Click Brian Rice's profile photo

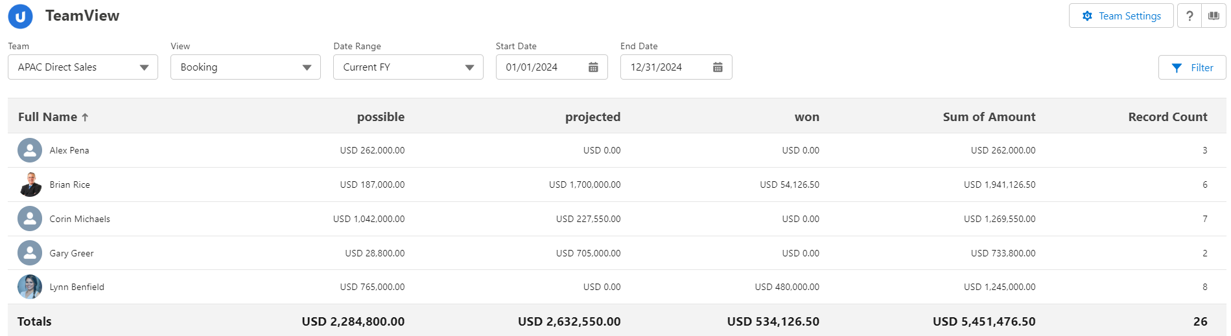pos(30,185)
